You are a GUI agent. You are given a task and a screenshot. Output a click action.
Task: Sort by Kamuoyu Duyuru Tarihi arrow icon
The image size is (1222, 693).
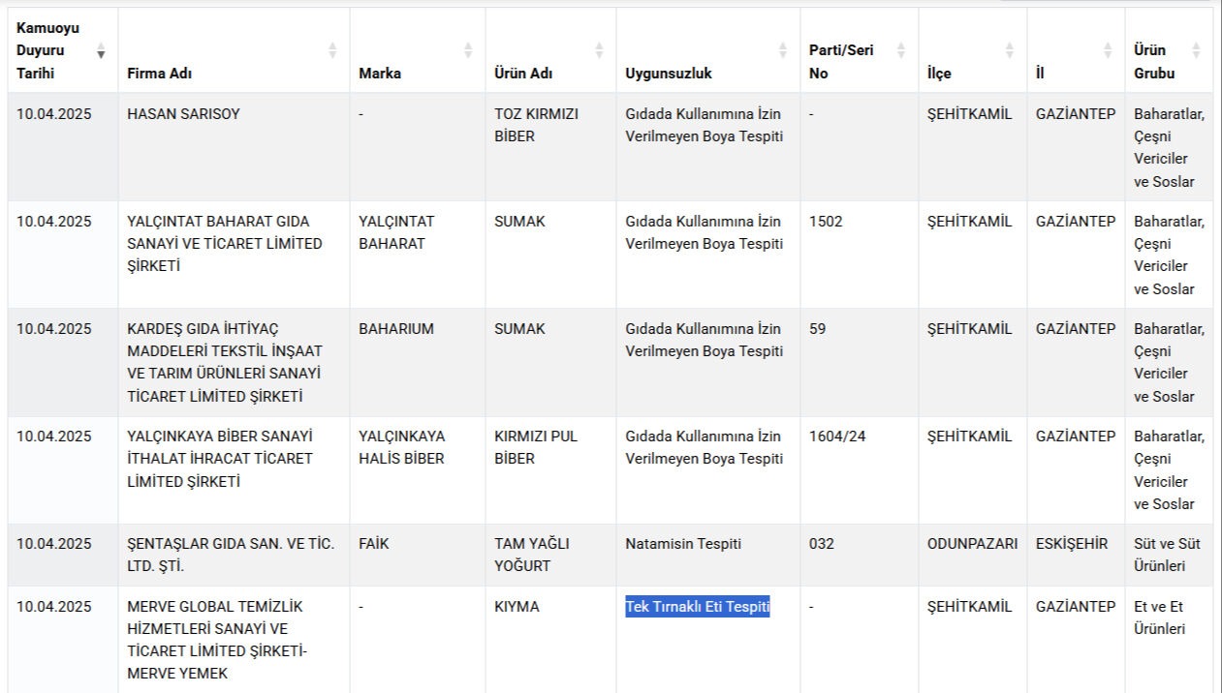point(101,50)
